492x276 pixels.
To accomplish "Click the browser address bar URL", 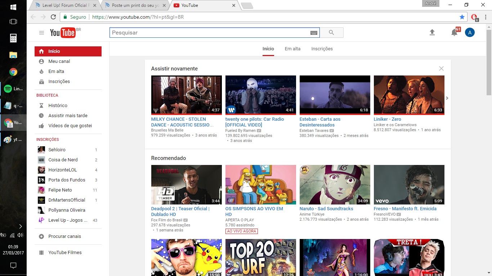I will 138,17.
